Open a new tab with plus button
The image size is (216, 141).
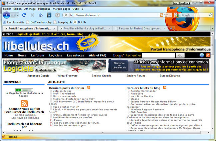coord(171,29)
